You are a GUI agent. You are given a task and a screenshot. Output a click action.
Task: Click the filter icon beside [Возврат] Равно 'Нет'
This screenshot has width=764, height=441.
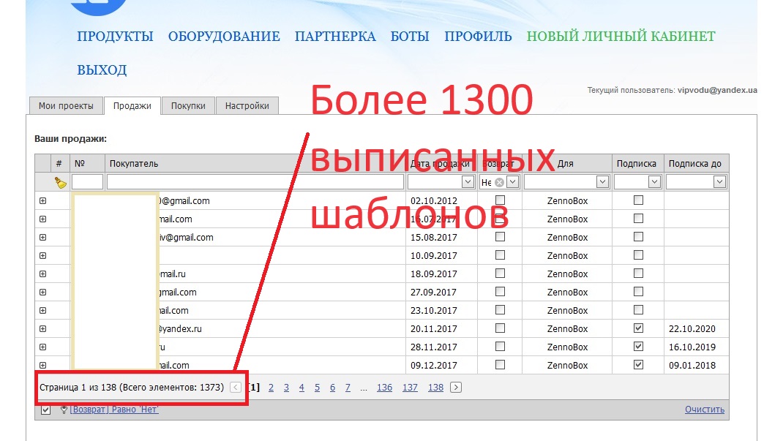click(x=64, y=410)
